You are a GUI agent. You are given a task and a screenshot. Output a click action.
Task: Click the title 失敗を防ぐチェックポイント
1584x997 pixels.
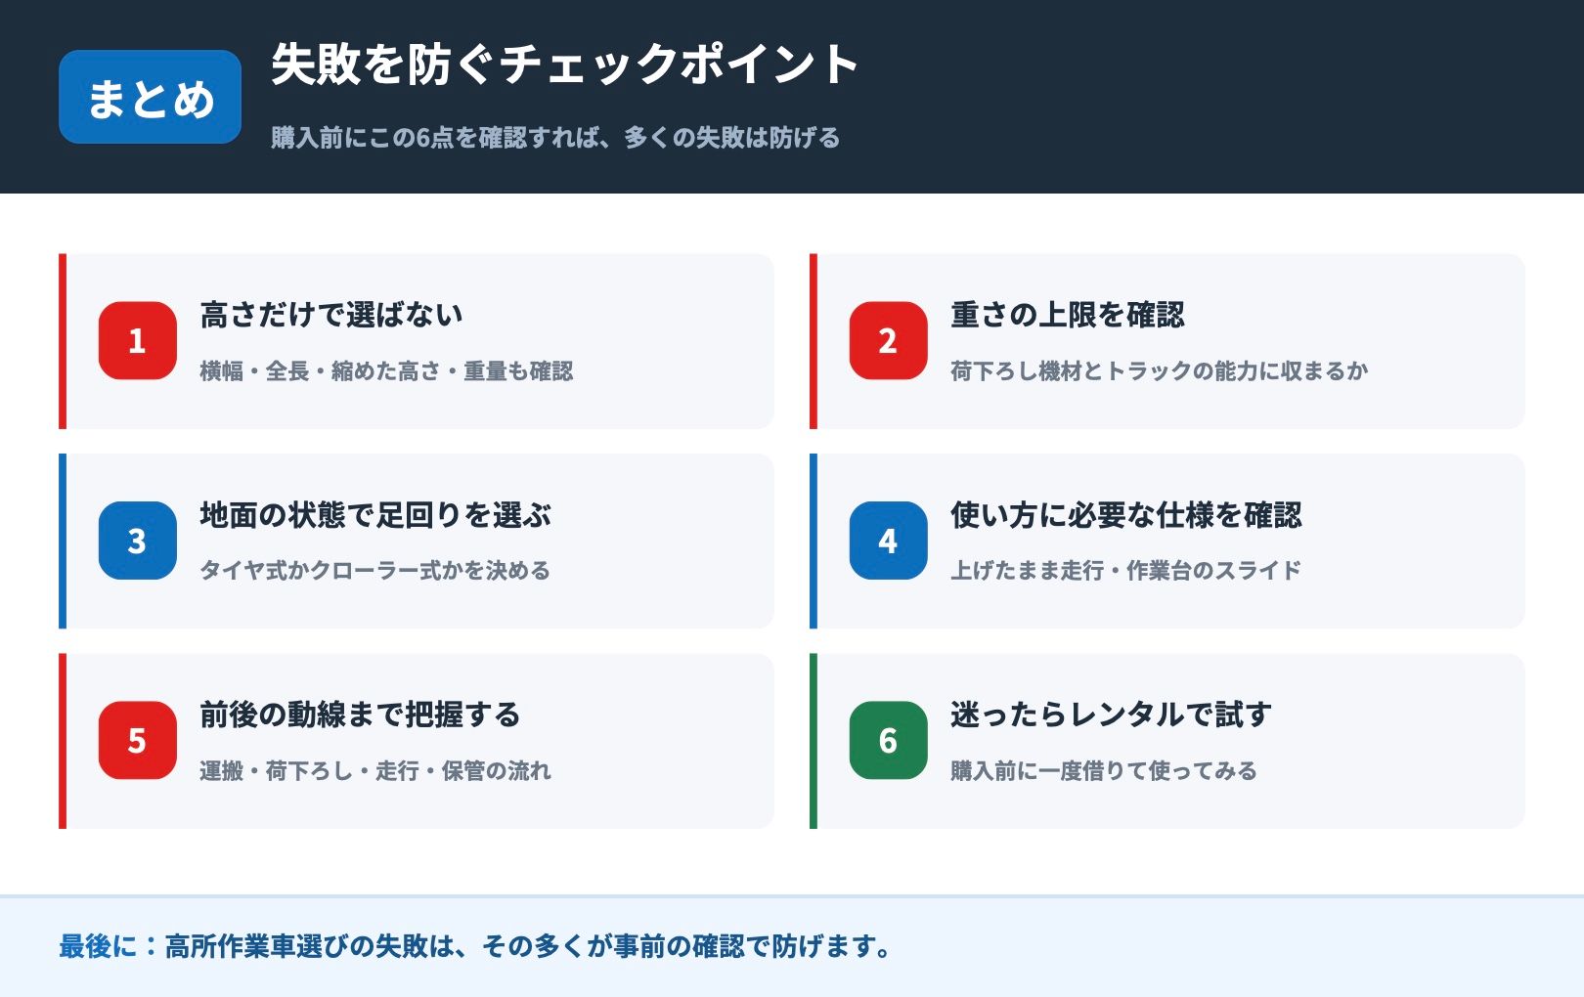565,65
